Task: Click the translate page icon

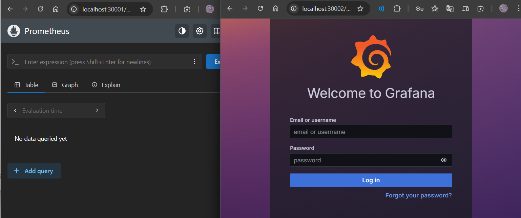Action: (x=450, y=9)
